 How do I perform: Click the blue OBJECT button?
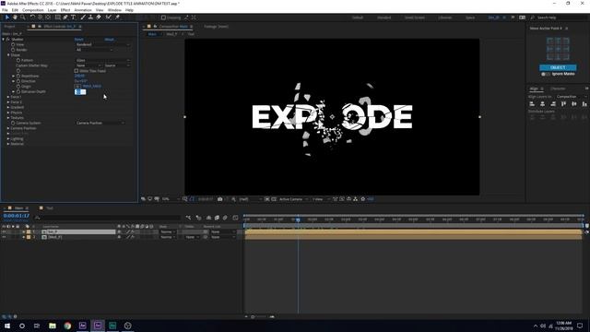(x=558, y=67)
